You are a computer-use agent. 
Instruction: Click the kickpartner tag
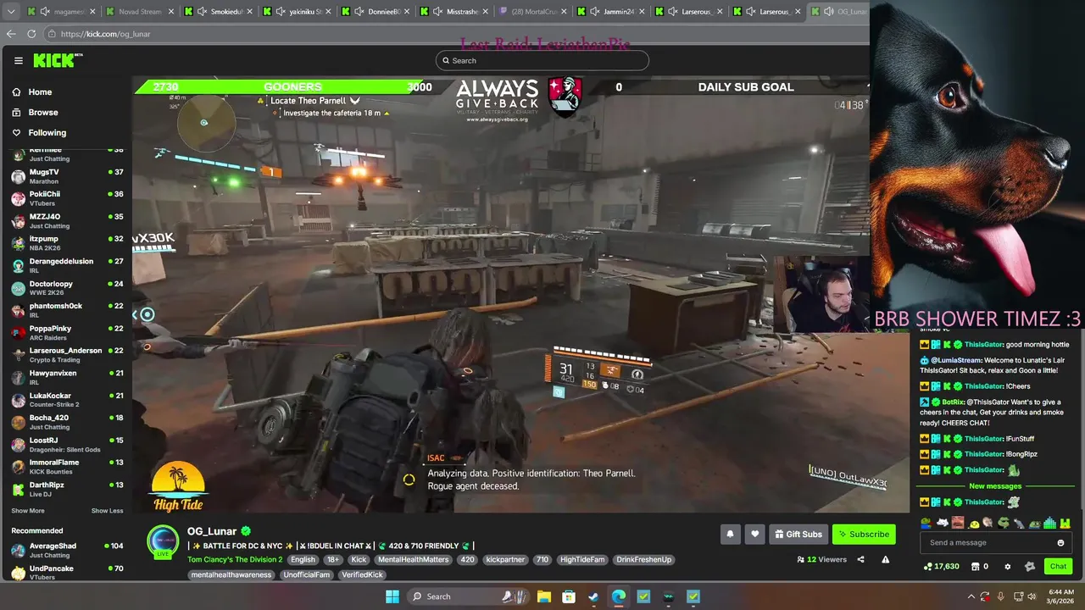click(505, 560)
